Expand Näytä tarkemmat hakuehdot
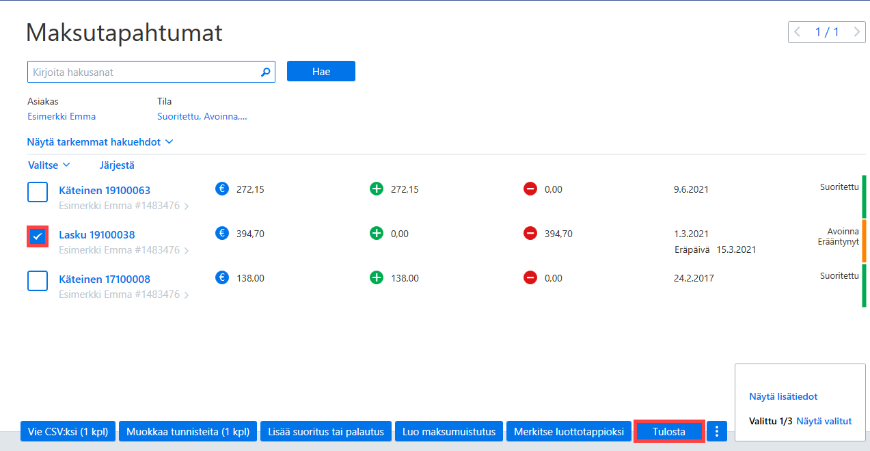870x451 pixels. click(x=100, y=142)
